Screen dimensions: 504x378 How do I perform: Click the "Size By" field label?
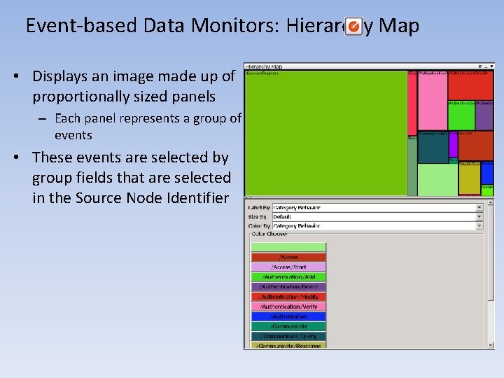257,216
